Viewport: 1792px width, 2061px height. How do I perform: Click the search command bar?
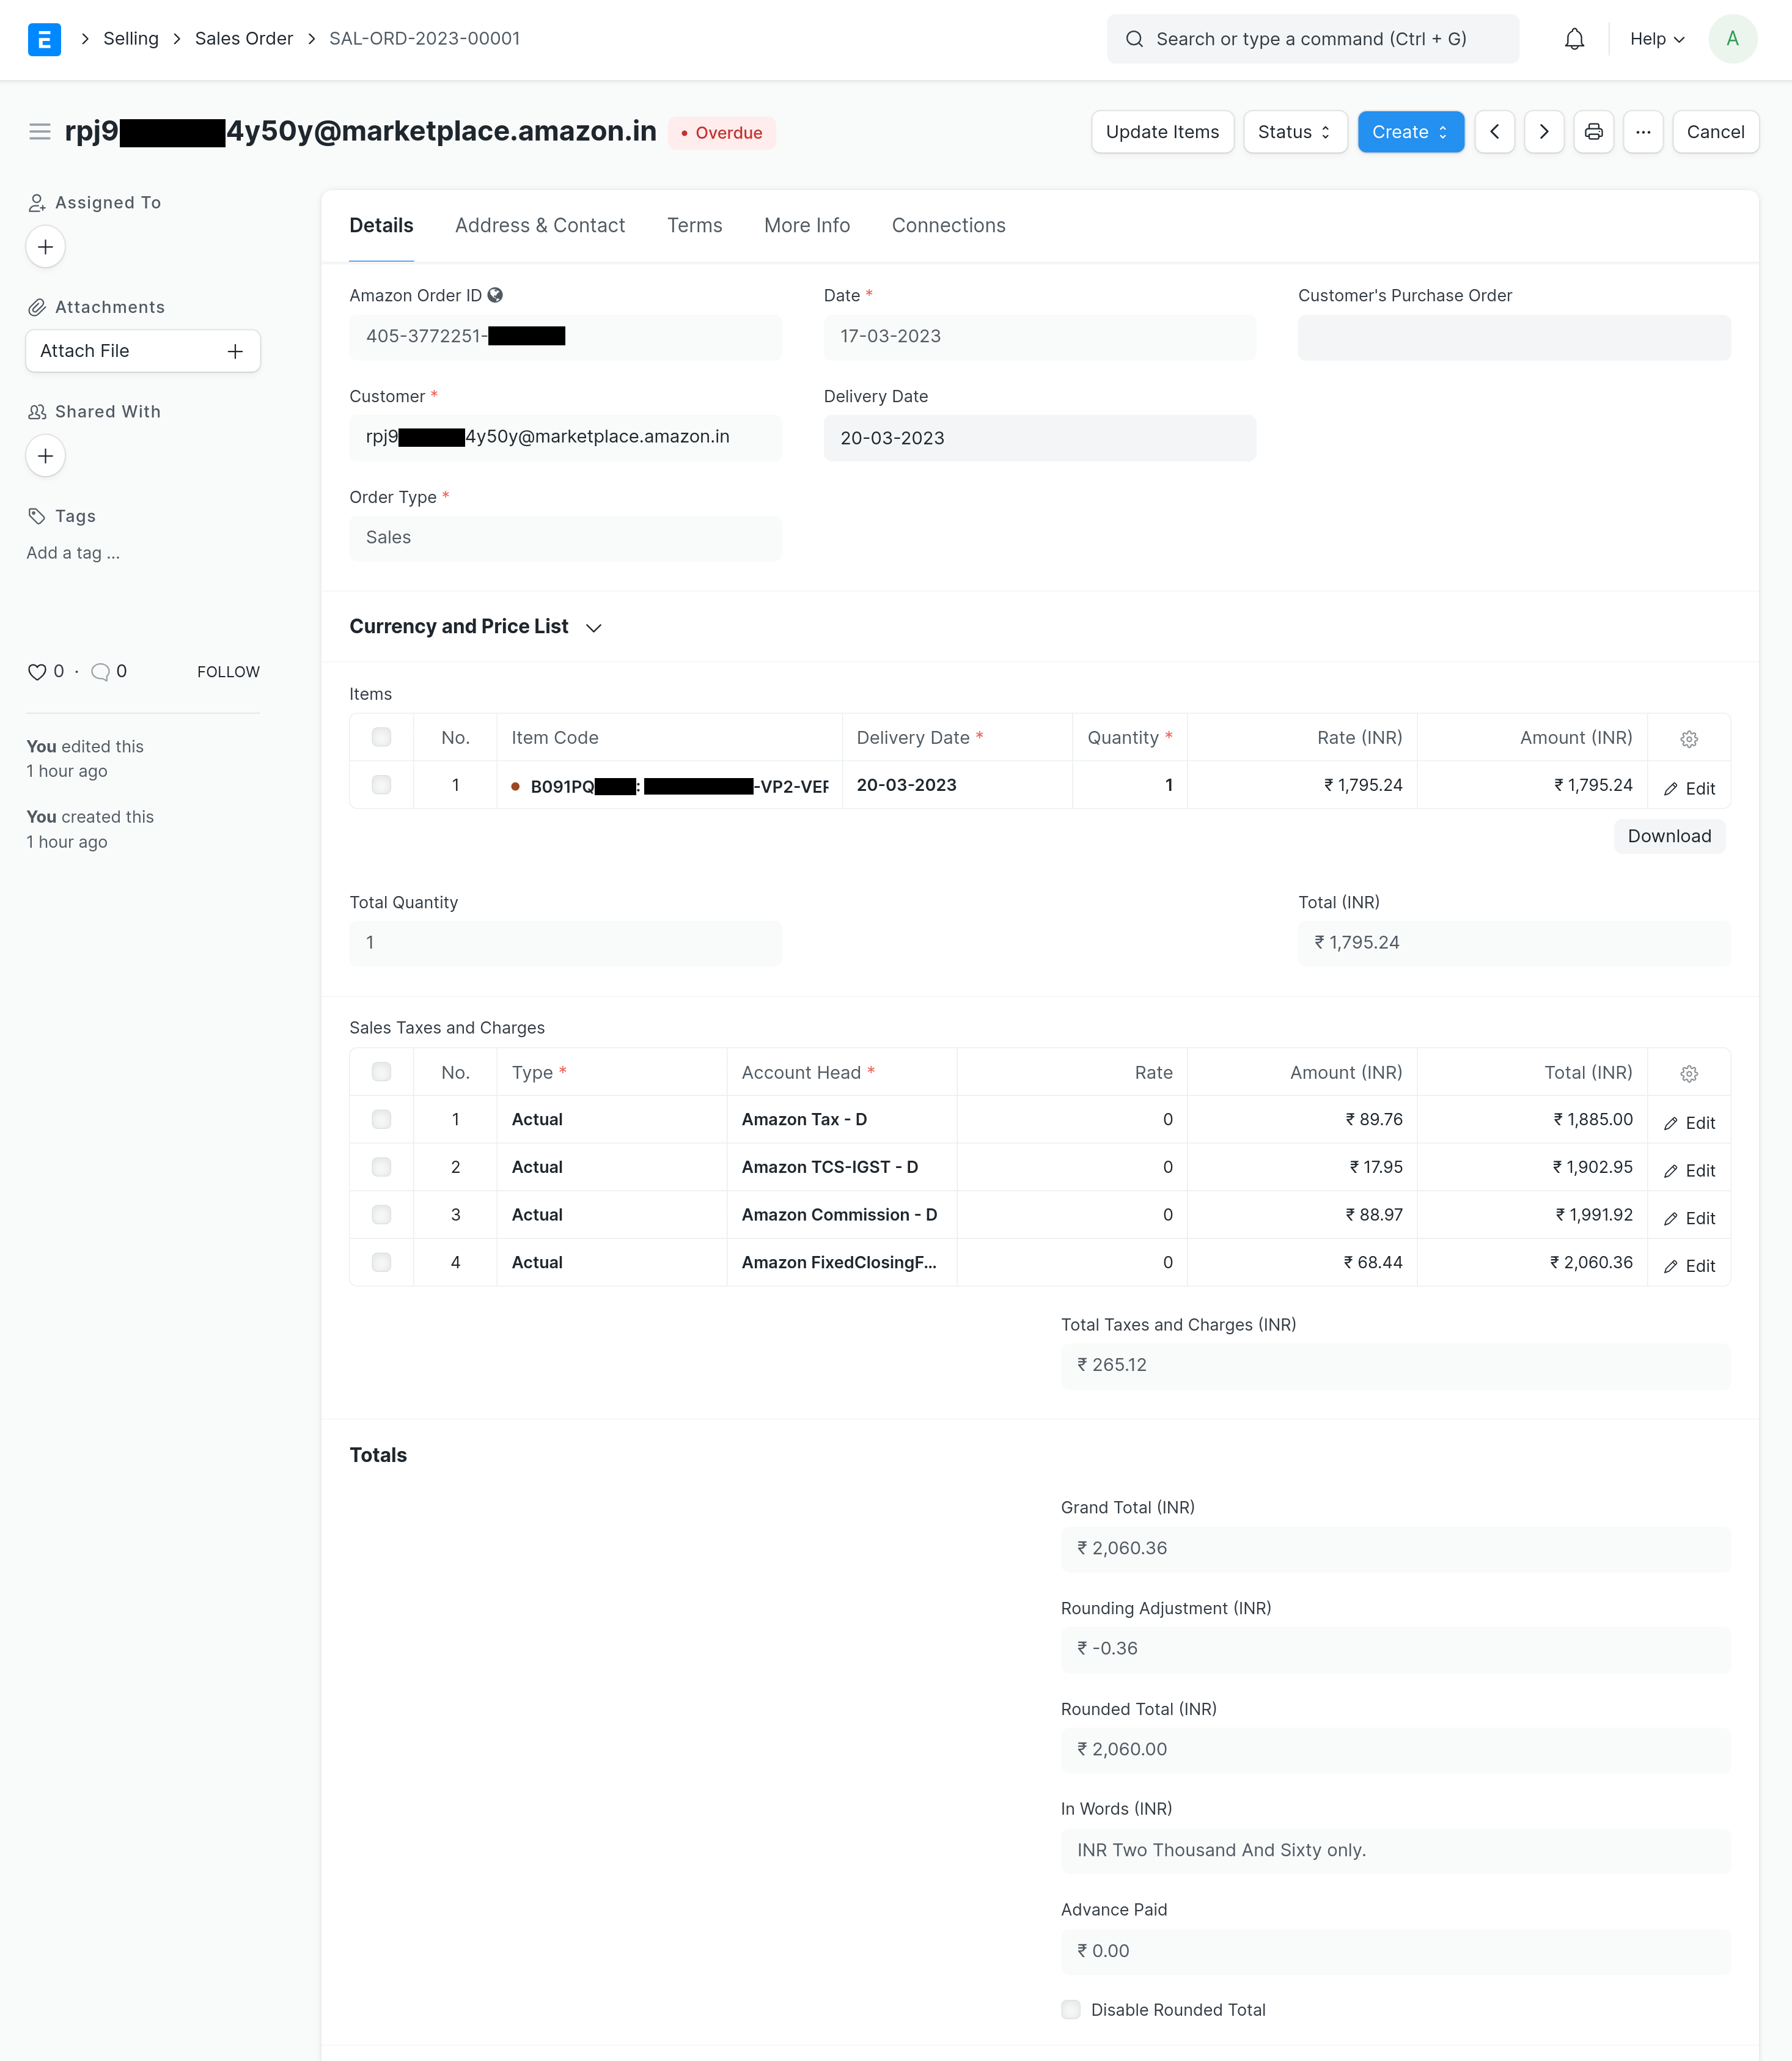(x=1311, y=39)
